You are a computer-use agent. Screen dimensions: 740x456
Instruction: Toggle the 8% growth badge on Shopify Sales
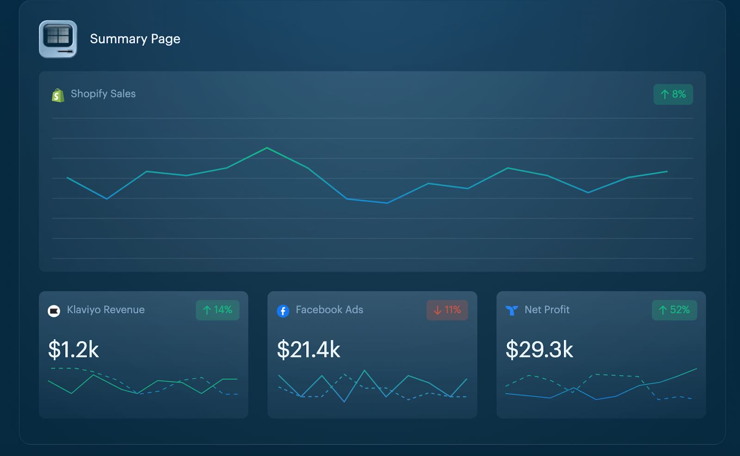pyautogui.click(x=673, y=94)
